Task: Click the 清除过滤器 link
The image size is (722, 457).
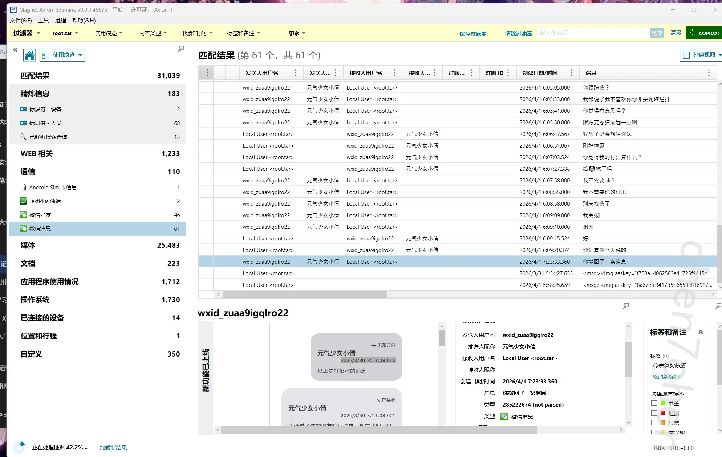Action: point(518,33)
